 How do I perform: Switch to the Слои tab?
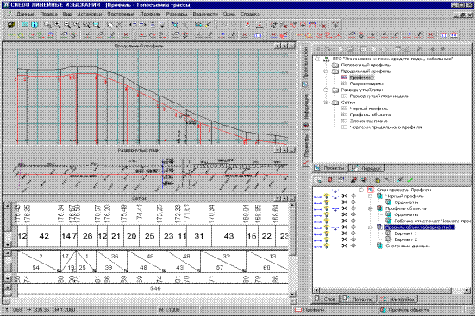click(x=325, y=299)
